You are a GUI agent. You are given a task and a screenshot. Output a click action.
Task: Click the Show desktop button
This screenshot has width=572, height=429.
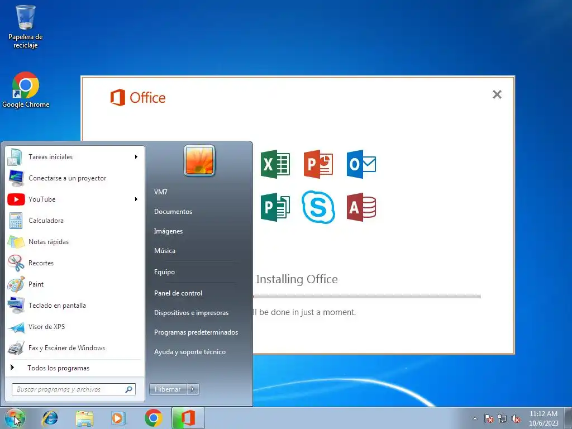[569, 418]
